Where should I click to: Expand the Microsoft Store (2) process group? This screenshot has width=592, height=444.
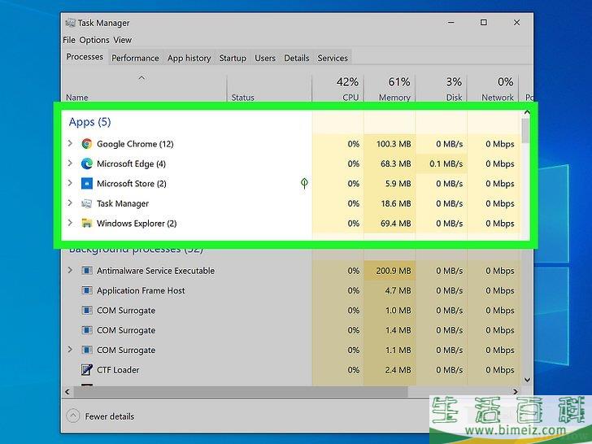coord(70,183)
